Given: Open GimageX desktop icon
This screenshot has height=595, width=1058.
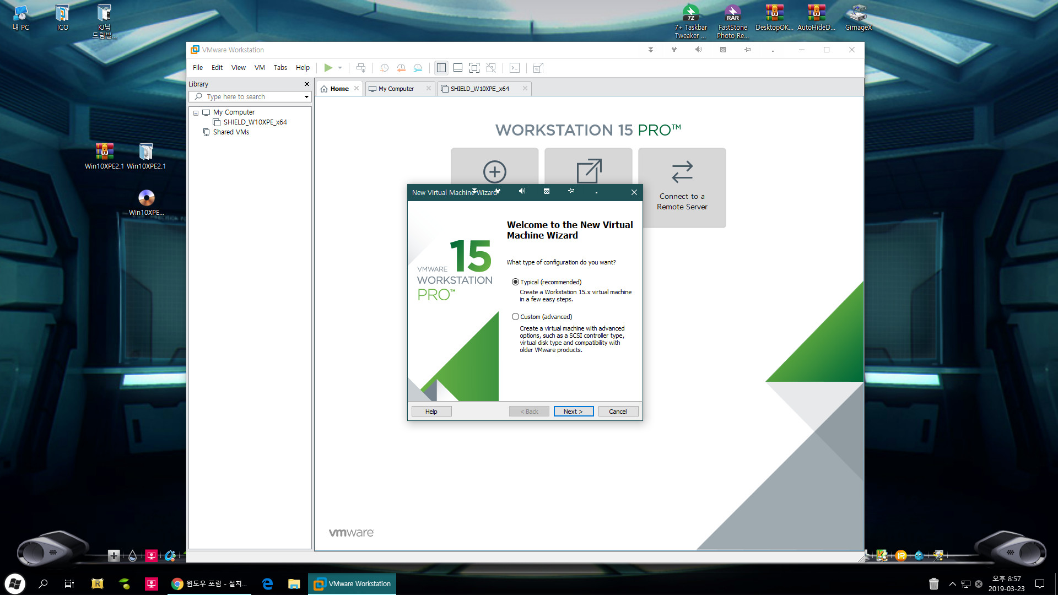Looking at the screenshot, I should tap(858, 18).
